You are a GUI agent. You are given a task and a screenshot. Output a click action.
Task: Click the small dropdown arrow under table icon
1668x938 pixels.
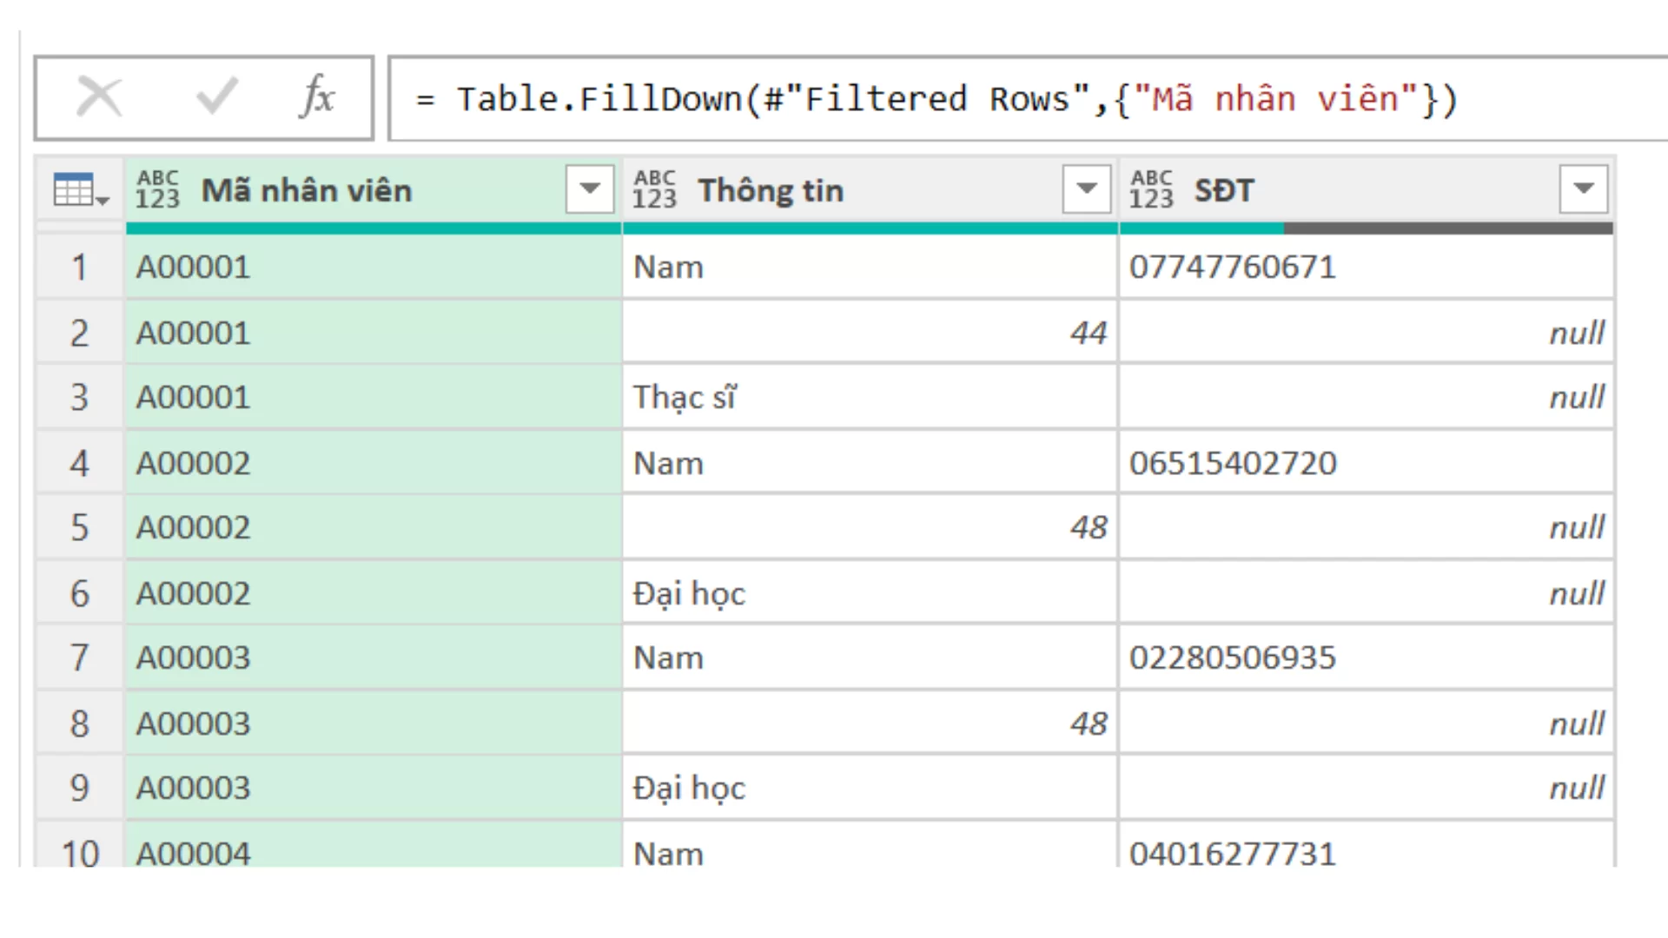pyautogui.click(x=103, y=201)
